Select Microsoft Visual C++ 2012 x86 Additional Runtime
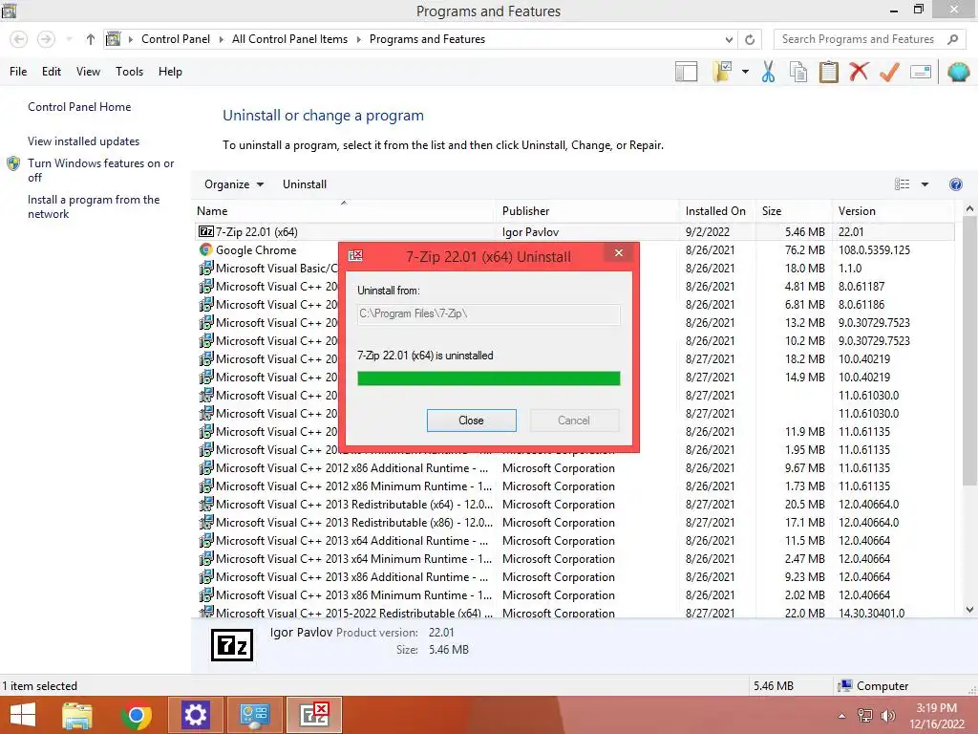The image size is (978, 734). tap(574, 468)
